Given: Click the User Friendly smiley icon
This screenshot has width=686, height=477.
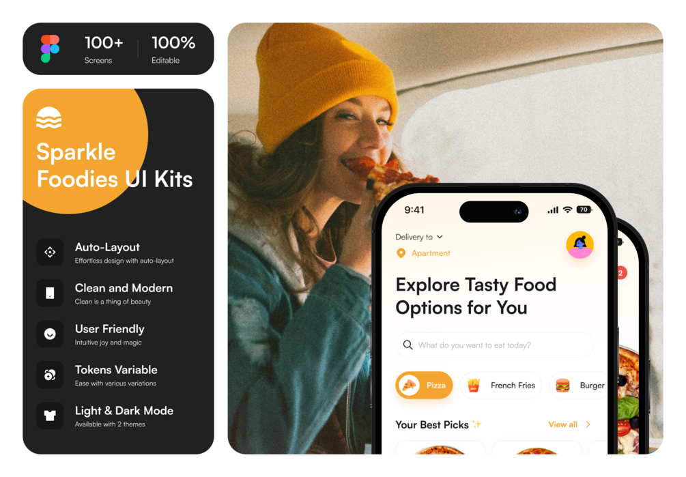Looking at the screenshot, I should (x=50, y=334).
